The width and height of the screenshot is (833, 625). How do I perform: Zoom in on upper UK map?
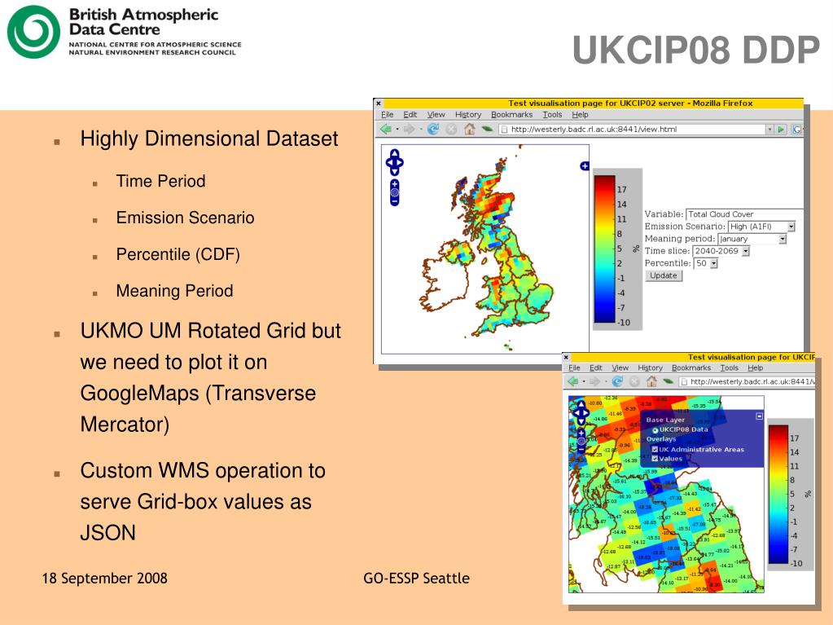tap(395, 184)
